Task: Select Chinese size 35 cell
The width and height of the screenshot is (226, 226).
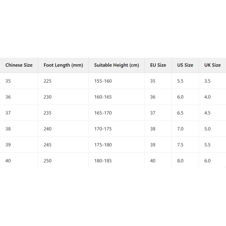Action: 19,81
